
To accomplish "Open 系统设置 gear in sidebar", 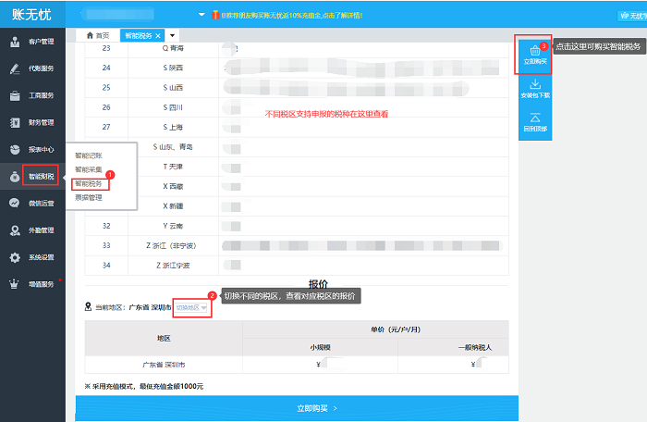I will [x=15, y=257].
